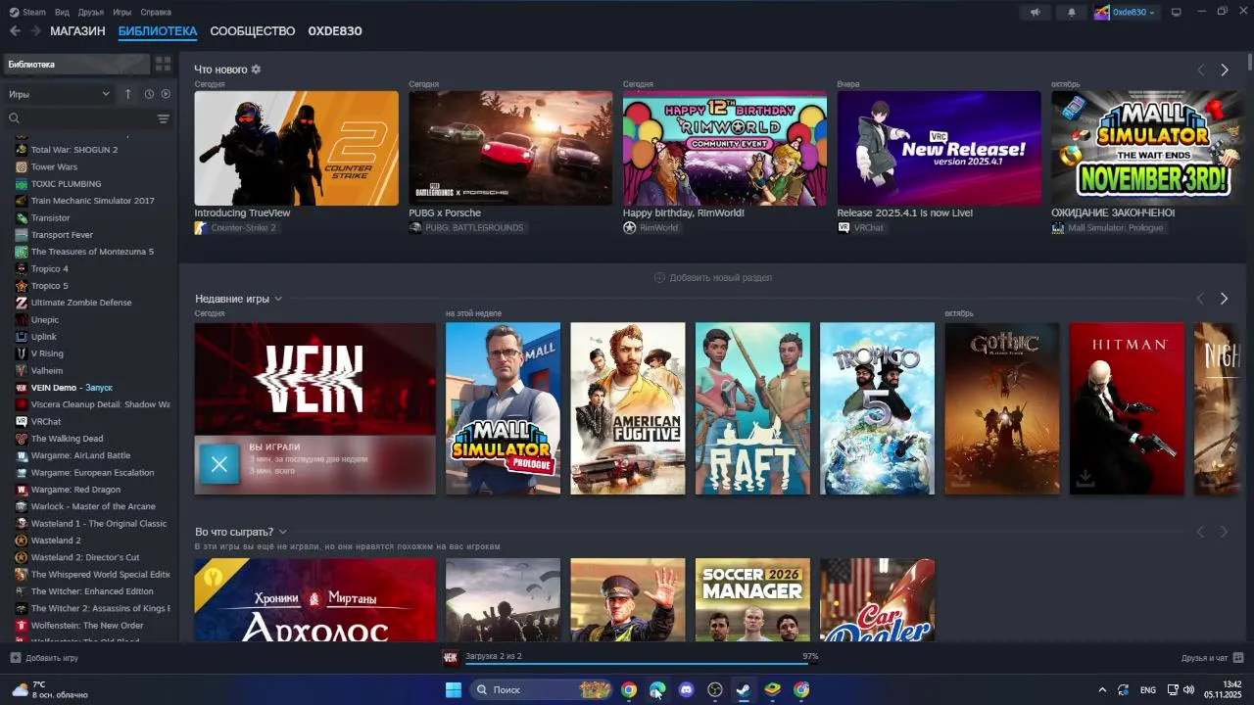Open Chrome in the taskbar
The width and height of the screenshot is (1254, 705).
(629, 690)
